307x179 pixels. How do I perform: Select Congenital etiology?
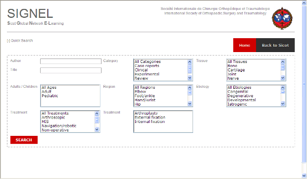coord(238,92)
